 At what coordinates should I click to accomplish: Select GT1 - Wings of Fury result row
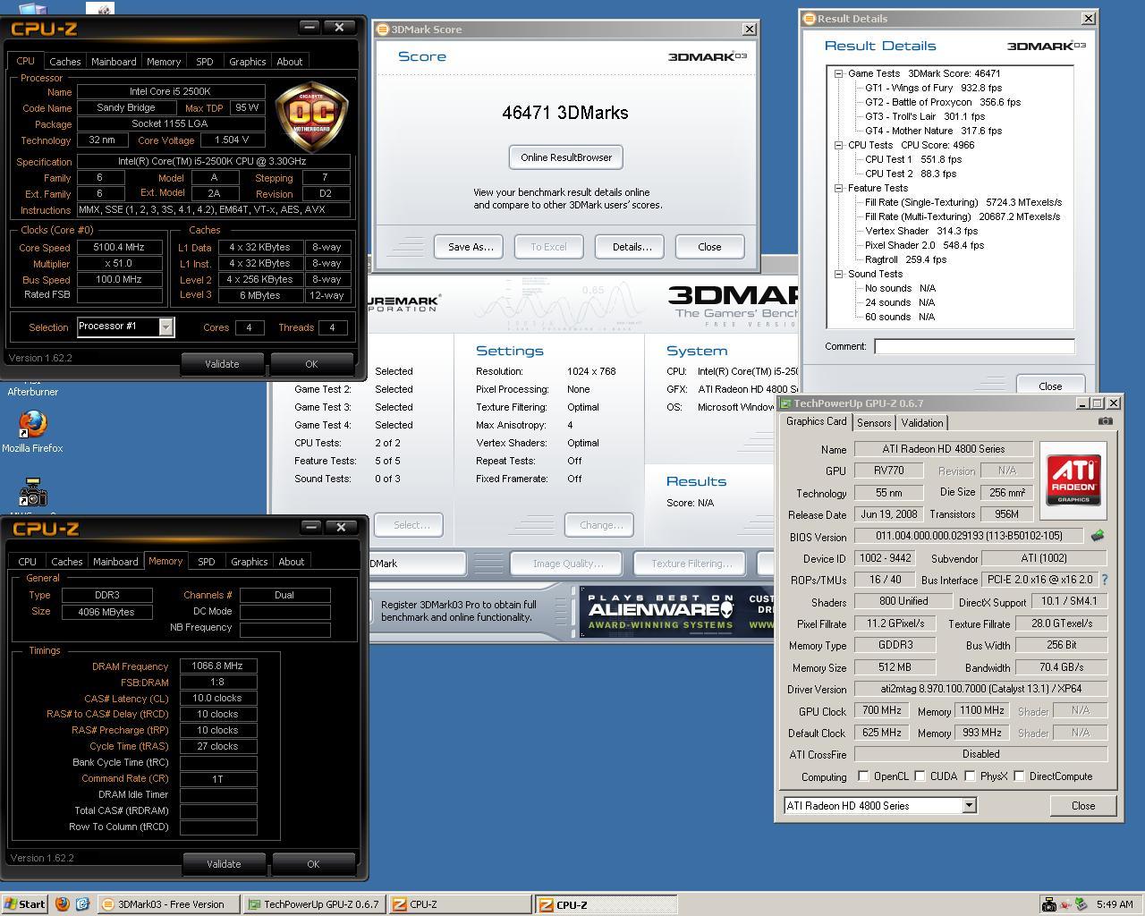933,88
